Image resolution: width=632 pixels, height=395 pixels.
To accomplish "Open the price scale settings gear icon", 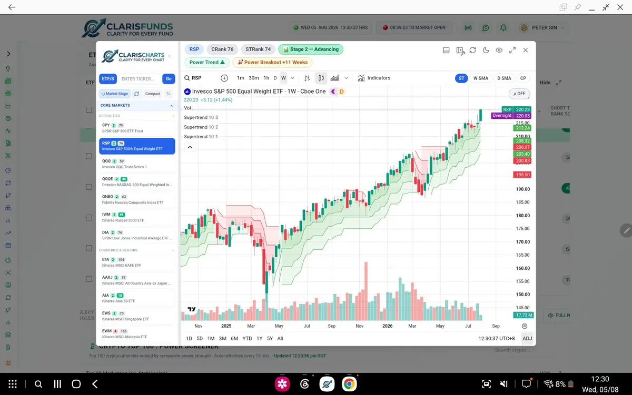I will (x=524, y=326).
